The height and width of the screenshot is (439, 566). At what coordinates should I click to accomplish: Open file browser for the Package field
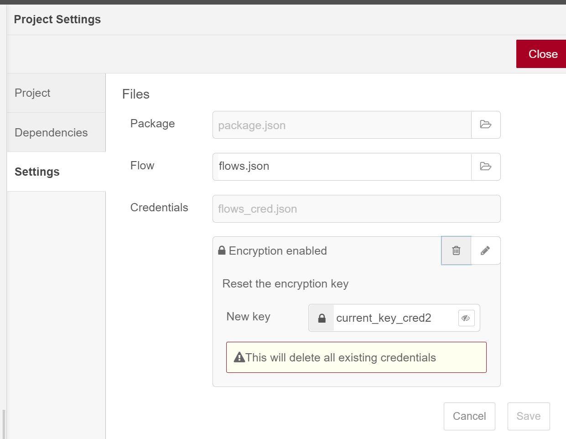486,125
